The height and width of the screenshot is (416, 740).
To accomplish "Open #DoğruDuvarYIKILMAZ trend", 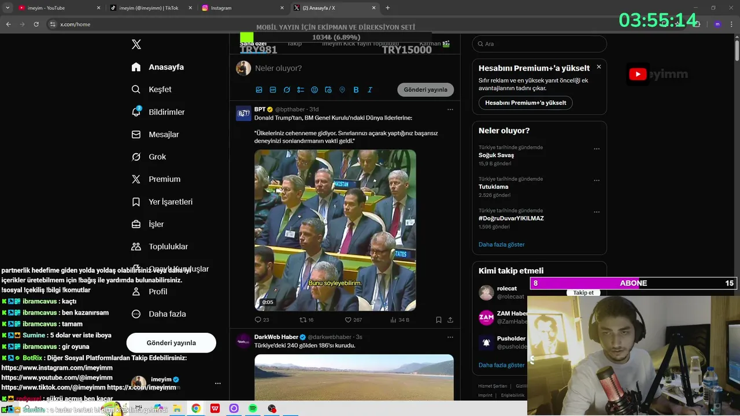I will [x=511, y=218].
